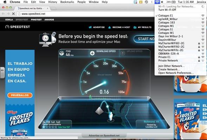Viewport: 207px width, 140px height.
Task: Click the My Results icon
Action: click(135, 27)
